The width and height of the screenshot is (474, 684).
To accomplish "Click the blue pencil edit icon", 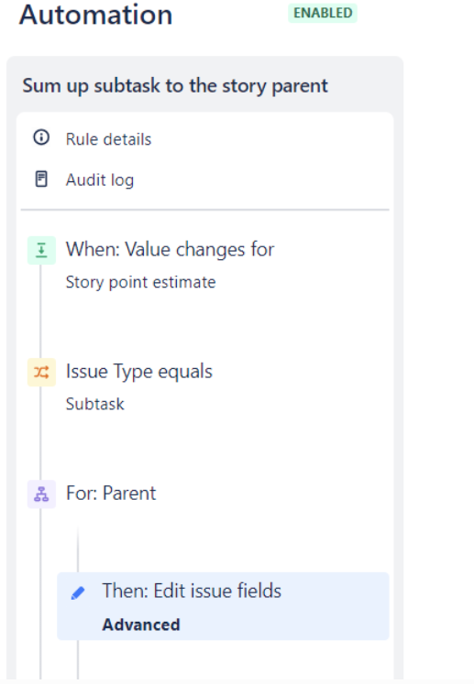I will (x=78, y=592).
